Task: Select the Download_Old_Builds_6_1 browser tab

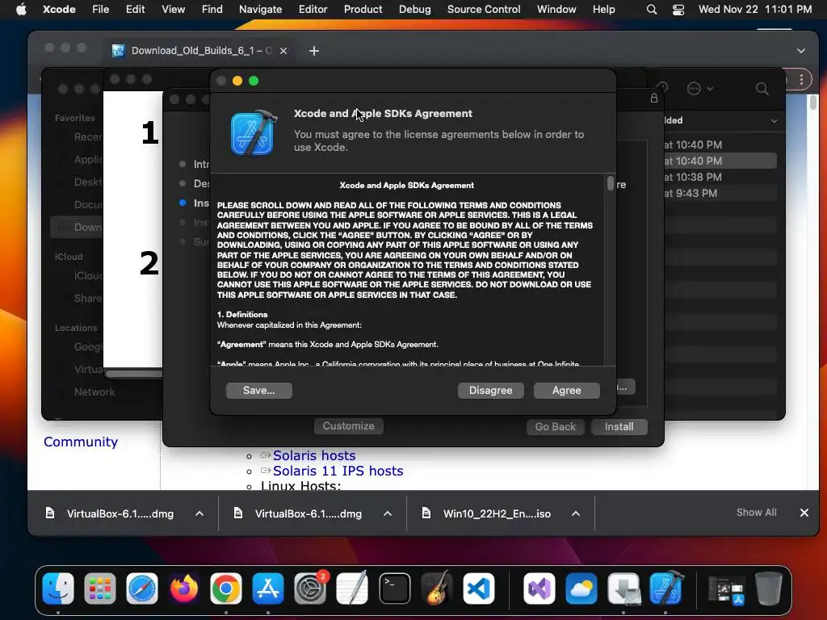Action: 200,51
